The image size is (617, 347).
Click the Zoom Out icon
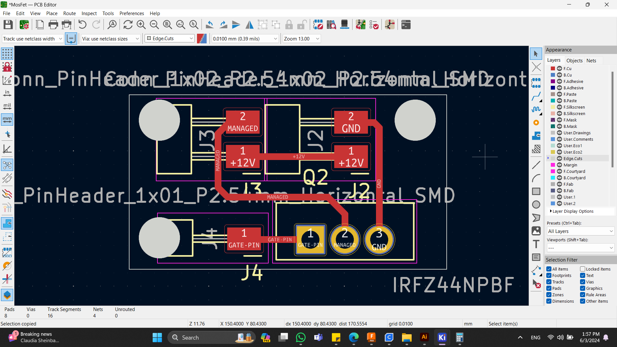(x=154, y=25)
